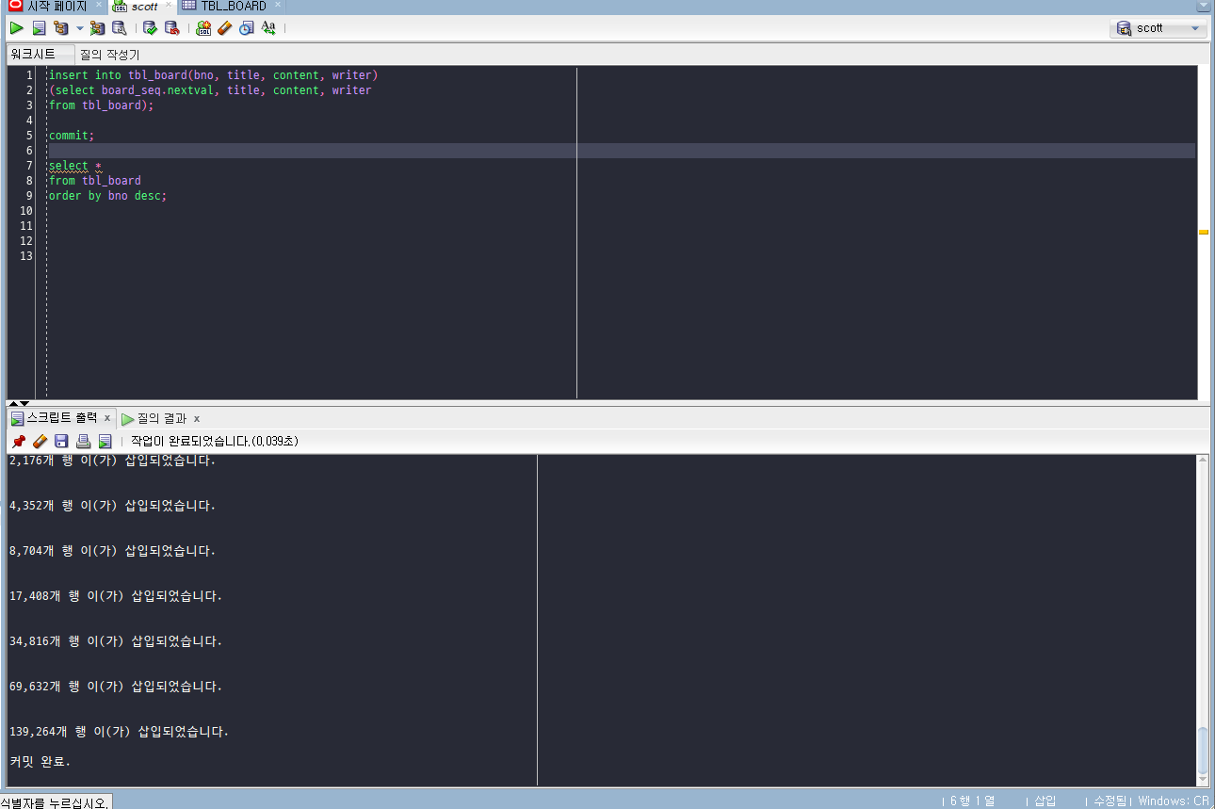Screen dimensions: 1215x809
Task: Open the SQL History clock icon
Action: (x=246, y=28)
